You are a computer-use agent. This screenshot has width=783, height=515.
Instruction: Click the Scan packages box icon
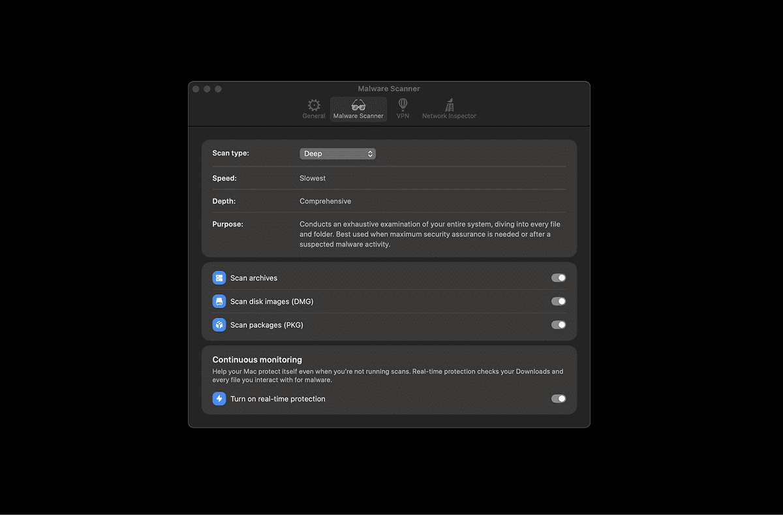click(219, 325)
